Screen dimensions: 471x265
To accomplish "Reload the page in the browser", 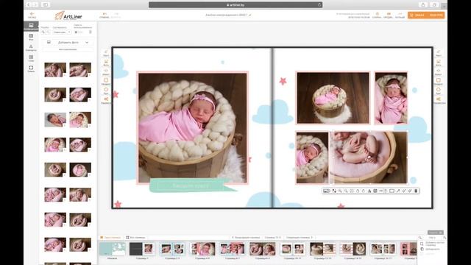I will tap(319, 5).
